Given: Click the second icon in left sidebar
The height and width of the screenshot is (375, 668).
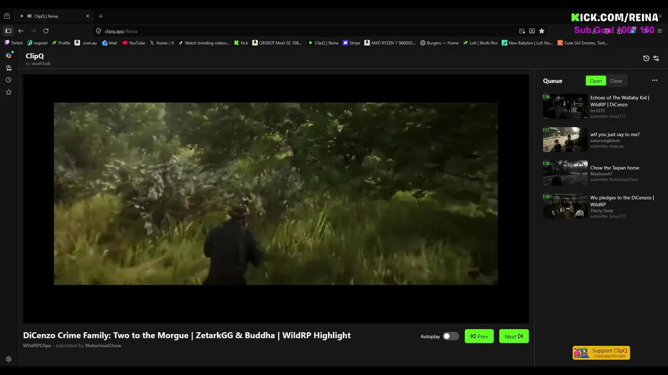Looking at the screenshot, I should [x=8, y=68].
